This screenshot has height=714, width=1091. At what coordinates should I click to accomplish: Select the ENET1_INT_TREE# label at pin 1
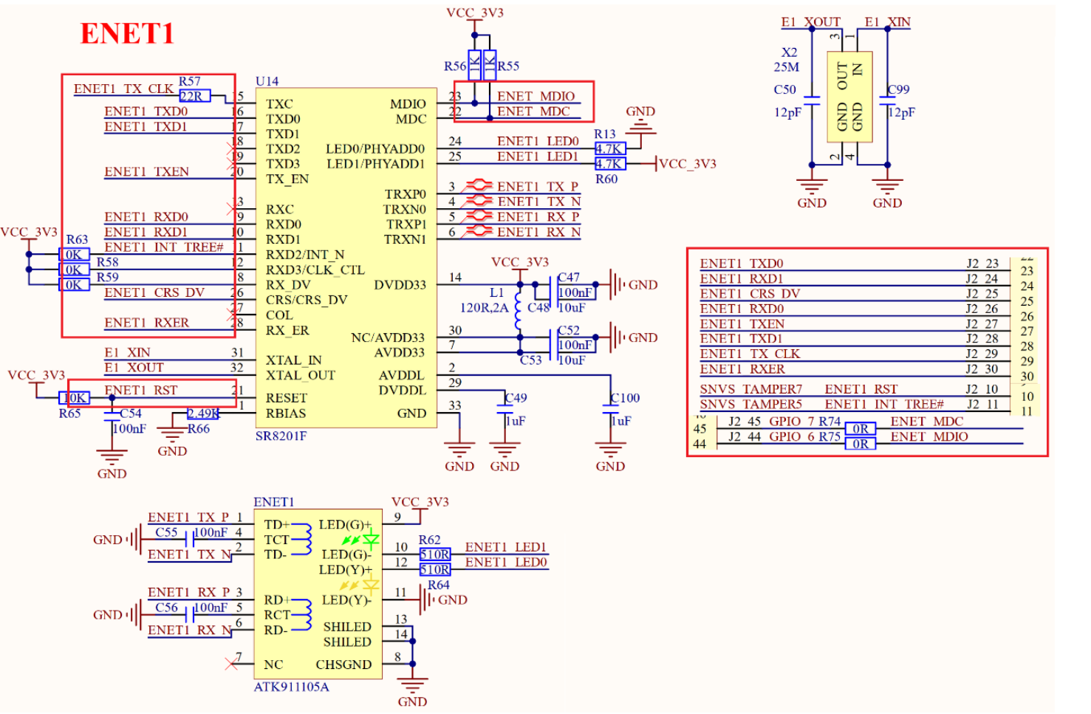pyautogui.click(x=163, y=247)
